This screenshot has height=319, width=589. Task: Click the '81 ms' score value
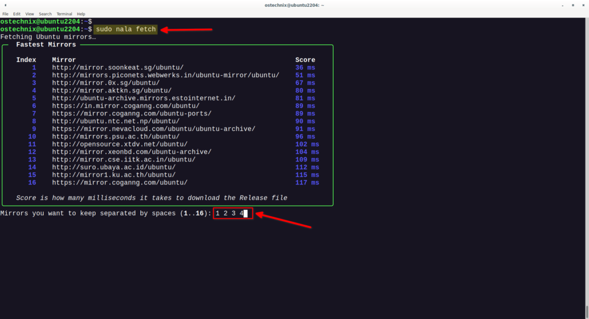tap(305, 98)
